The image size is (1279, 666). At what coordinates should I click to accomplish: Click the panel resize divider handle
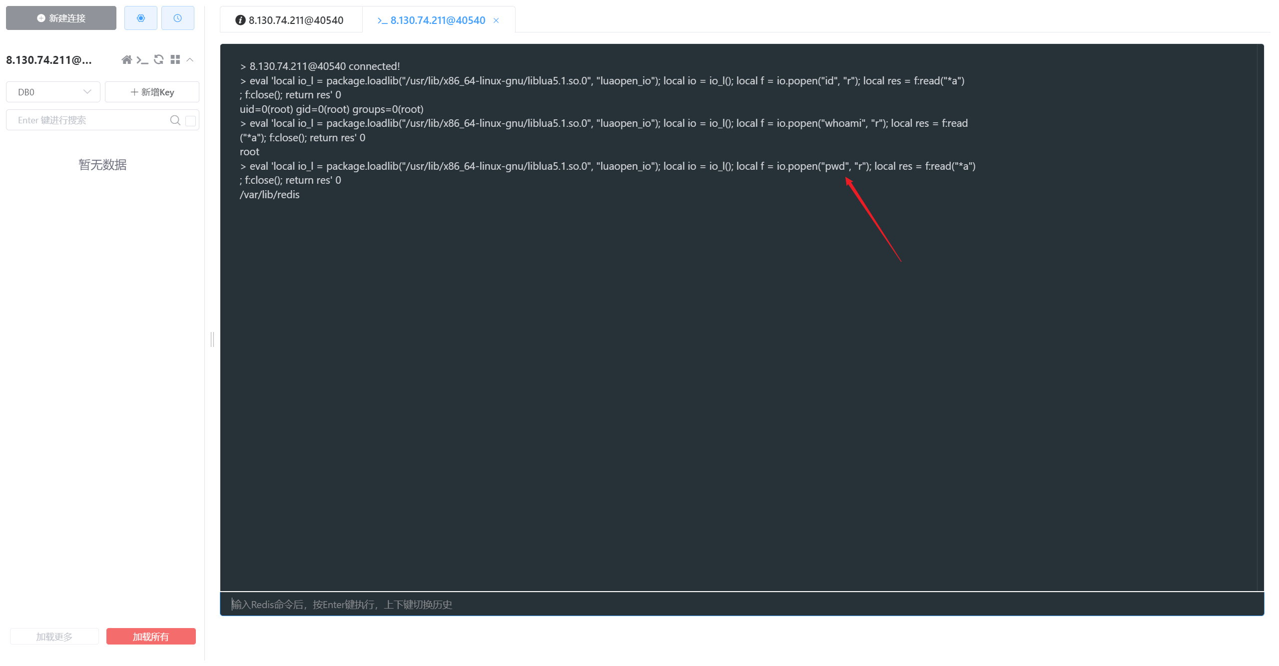212,339
